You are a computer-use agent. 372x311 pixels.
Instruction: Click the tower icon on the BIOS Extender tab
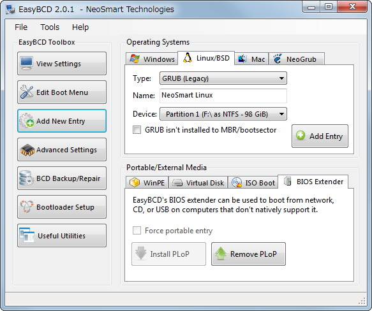coord(288,181)
